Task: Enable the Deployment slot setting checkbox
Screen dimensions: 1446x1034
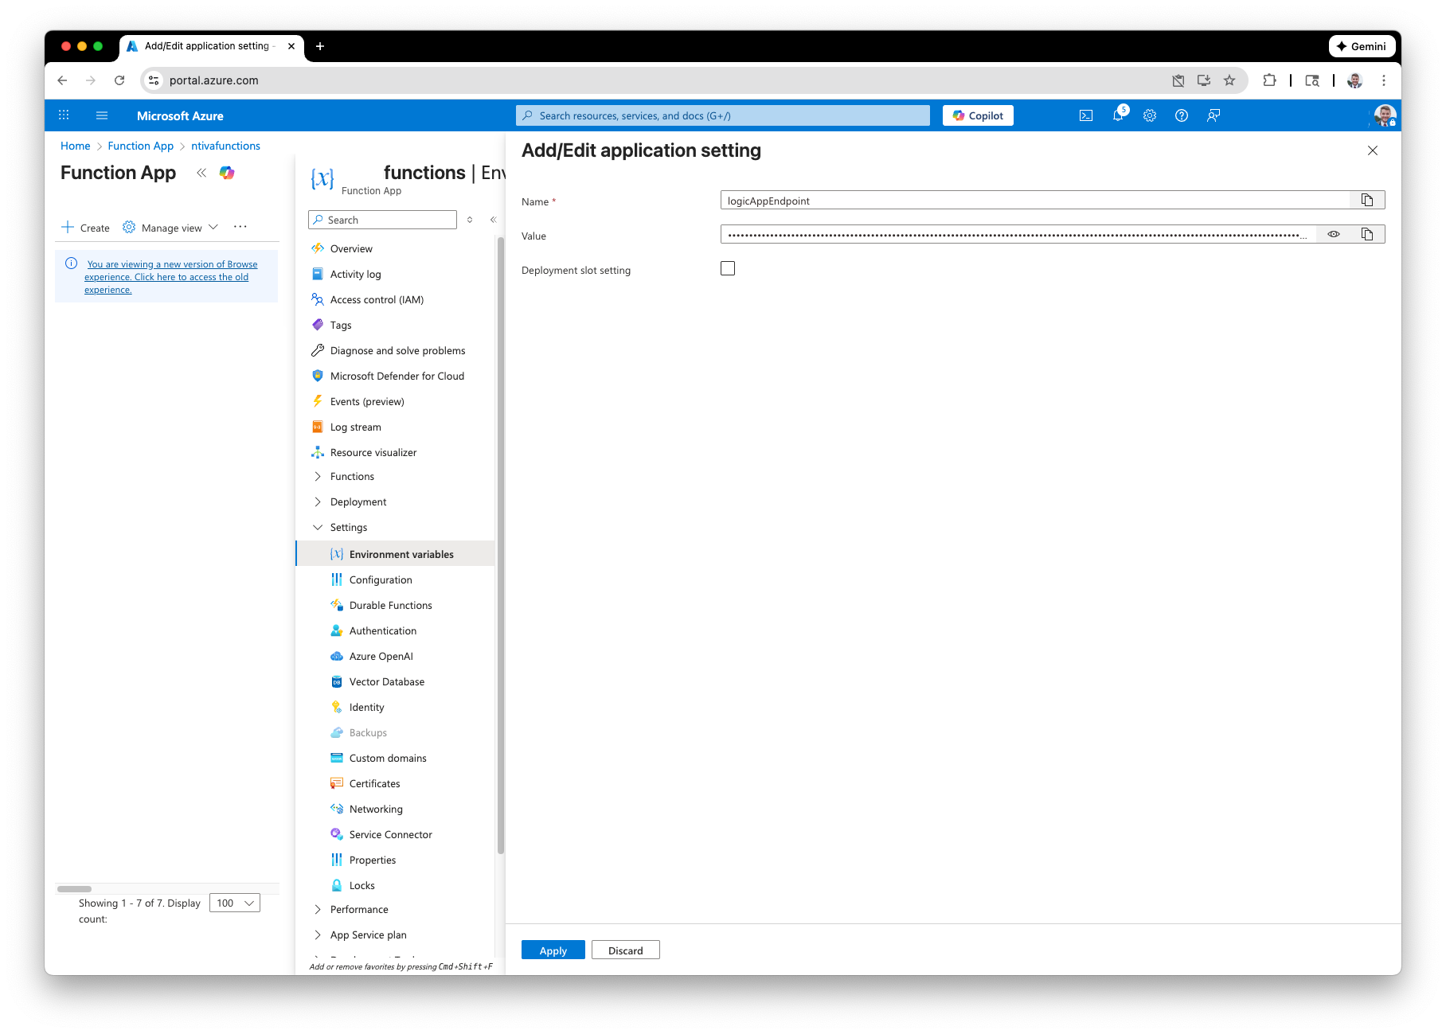Action: click(728, 269)
